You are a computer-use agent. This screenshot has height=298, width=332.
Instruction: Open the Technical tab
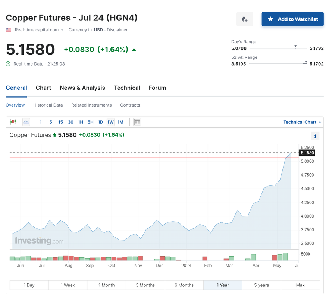127,88
